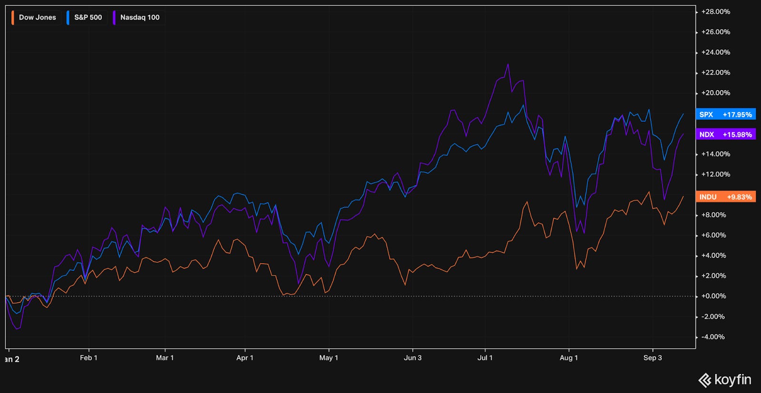Click the Nasdaq 100 purple color marker
The image size is (761, 393).
[114, 18]
